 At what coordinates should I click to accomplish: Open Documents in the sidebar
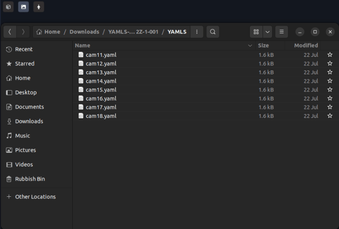[x=36, y=107]
